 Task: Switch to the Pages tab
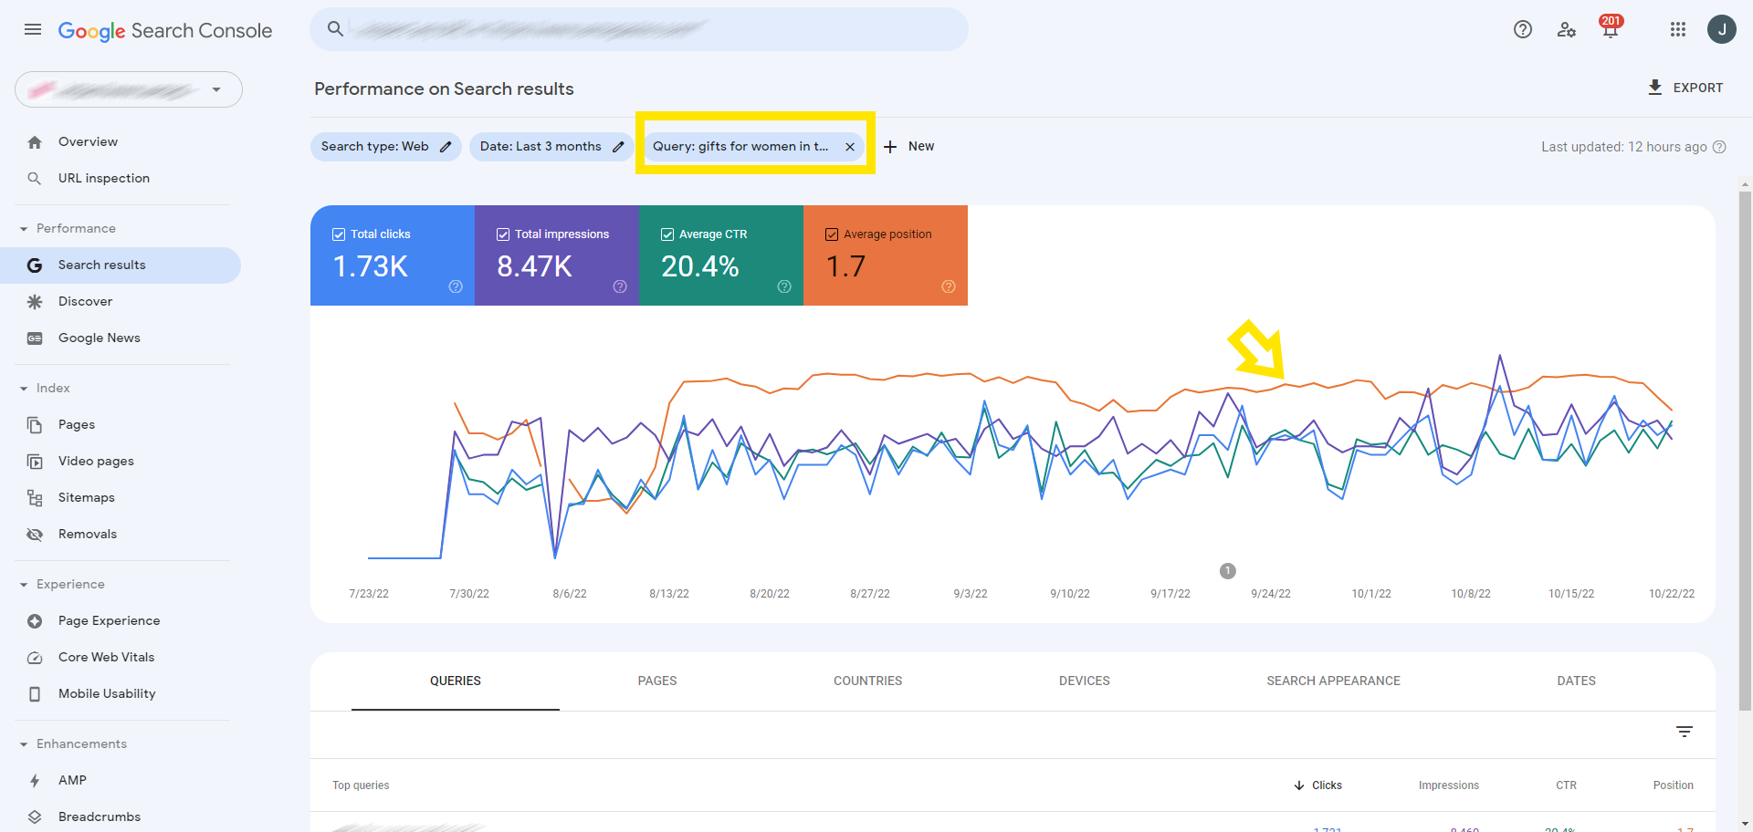(656, 681)
